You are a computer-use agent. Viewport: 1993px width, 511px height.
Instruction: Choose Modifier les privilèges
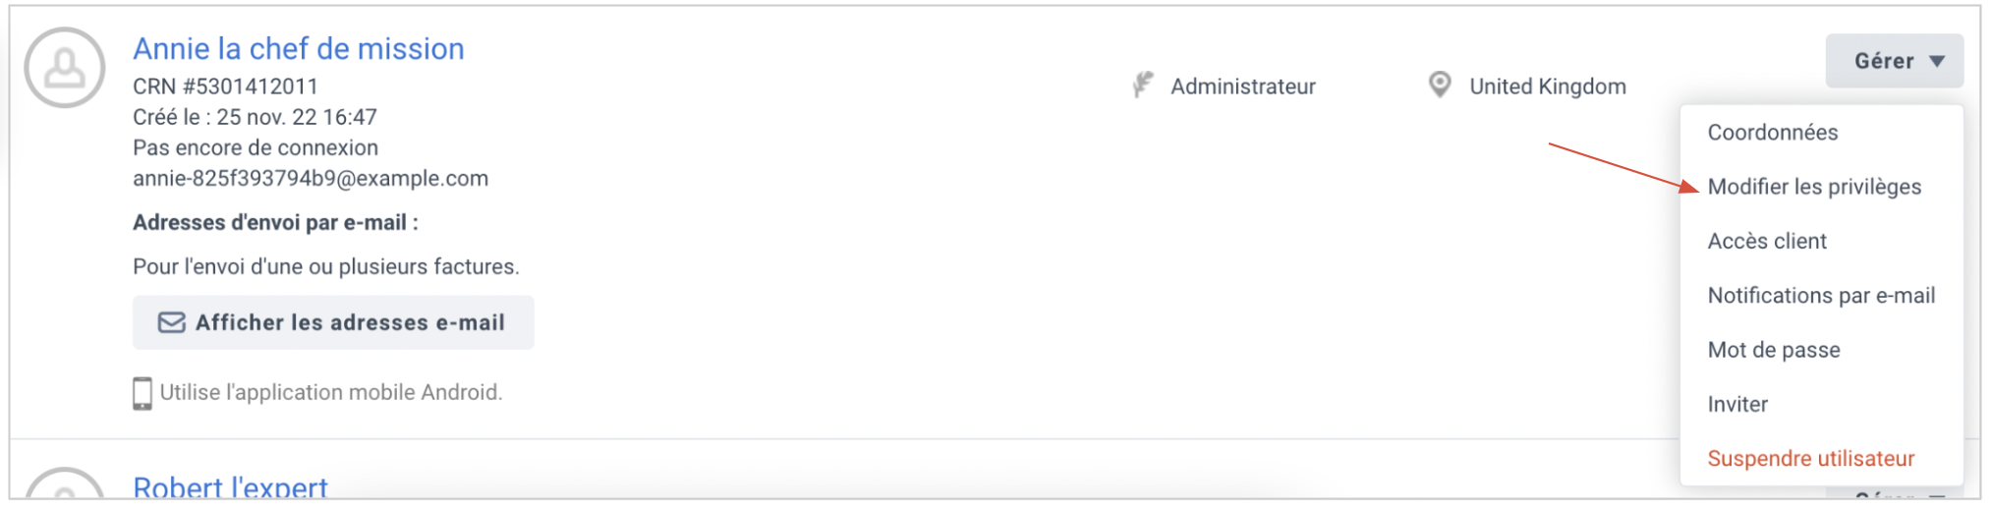[x=1814, y=187]
